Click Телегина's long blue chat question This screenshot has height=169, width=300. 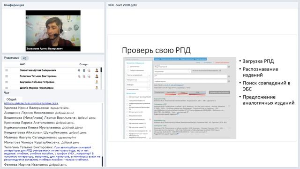point(52,154)
